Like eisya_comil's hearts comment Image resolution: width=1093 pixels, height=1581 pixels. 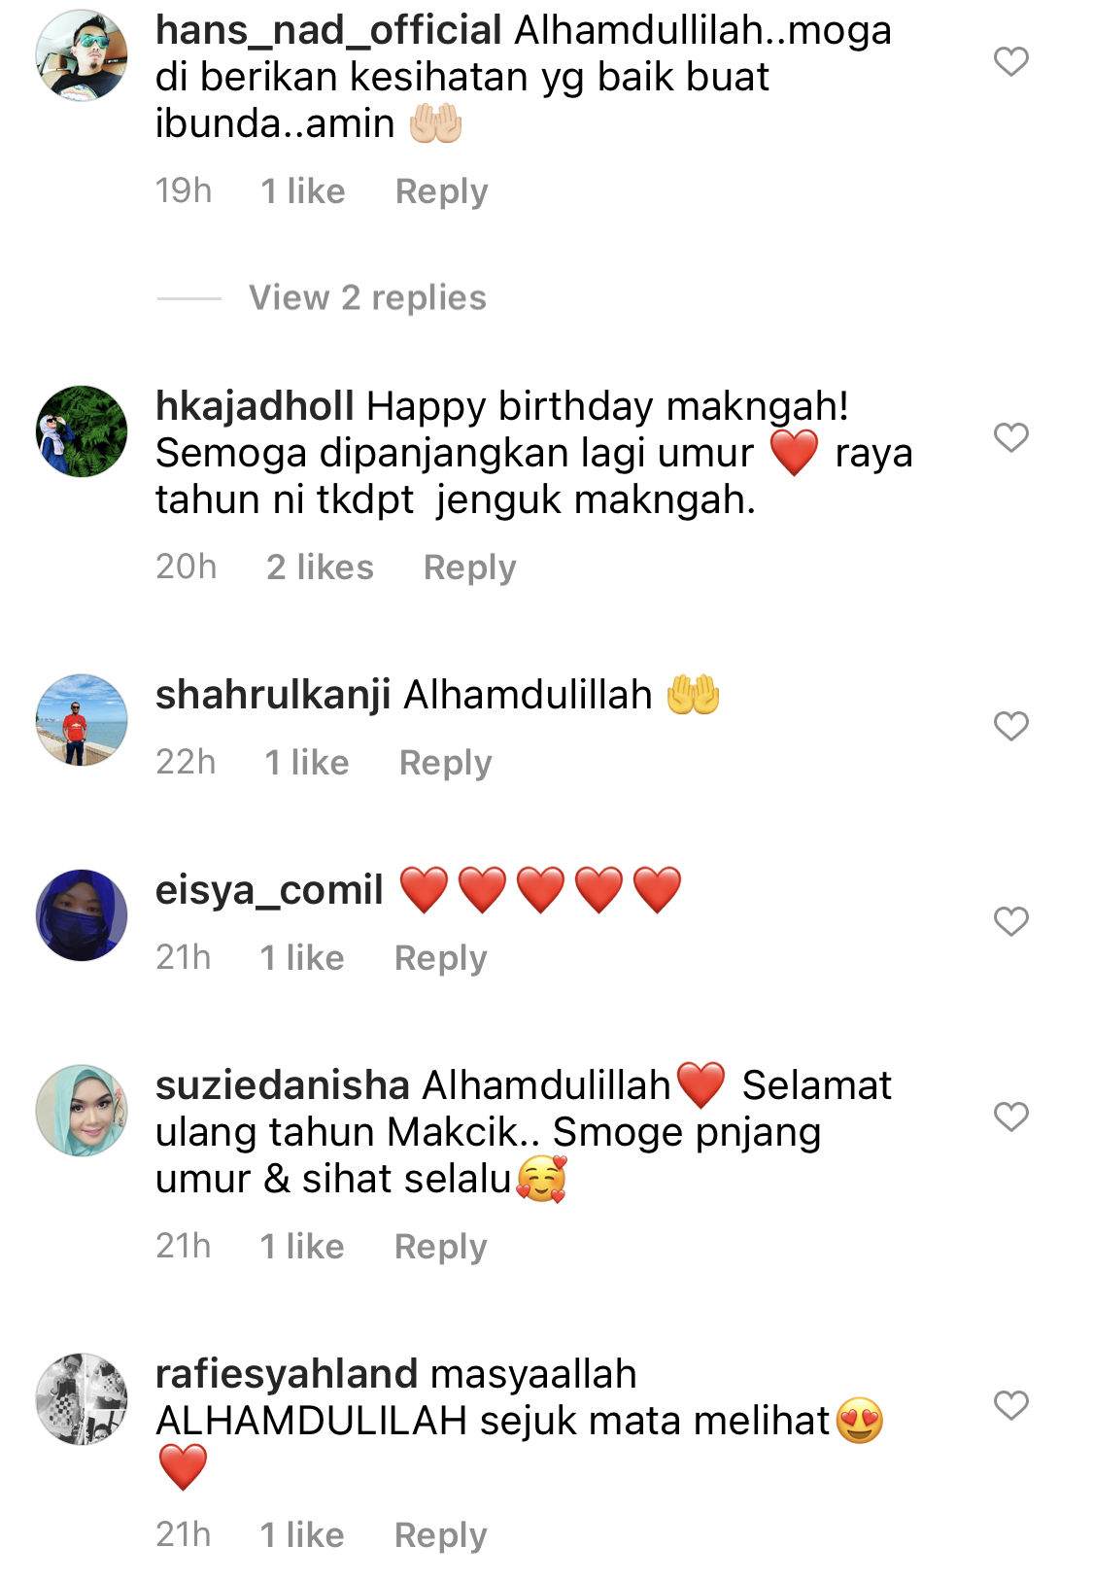coord(1010,921)
